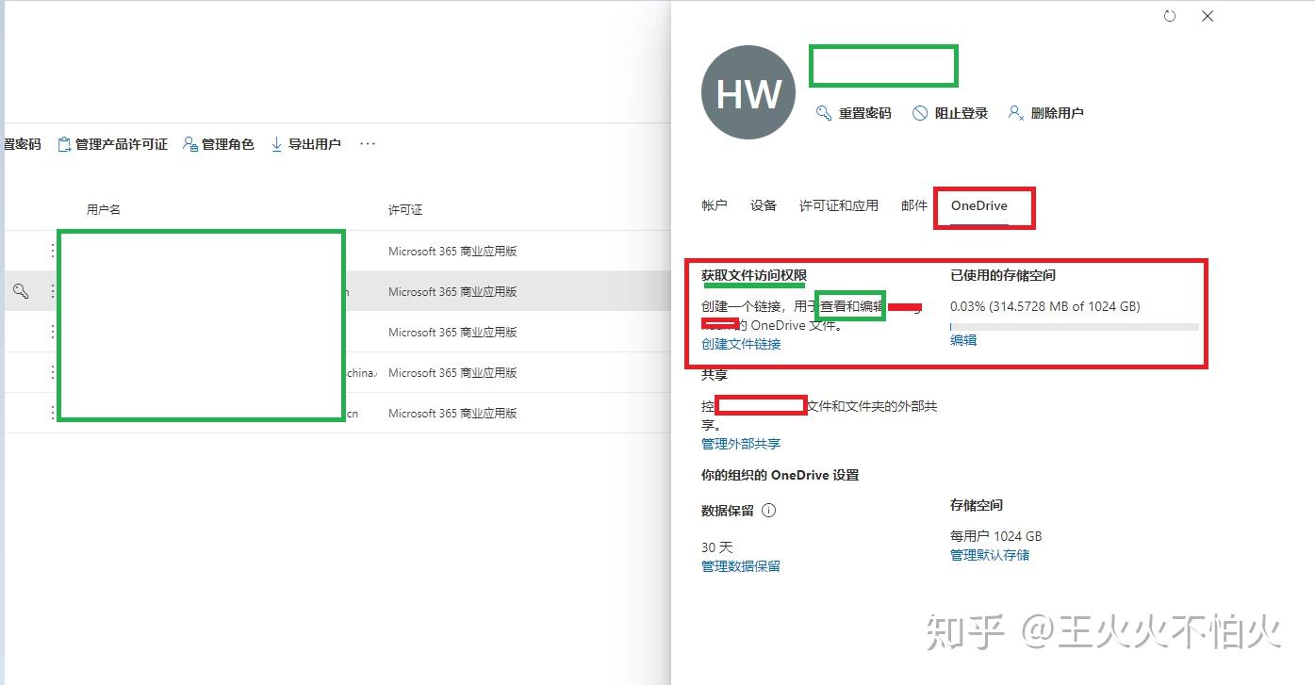
Task: Click the 已使用的存储空间 heading
Action: coord(1003,275)
